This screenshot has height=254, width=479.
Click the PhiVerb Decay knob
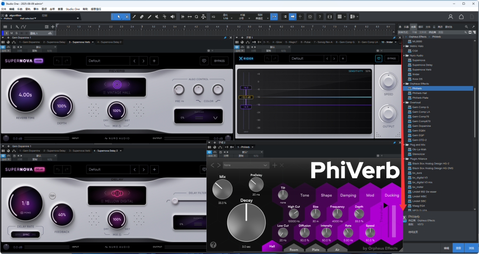pos(246,223)
